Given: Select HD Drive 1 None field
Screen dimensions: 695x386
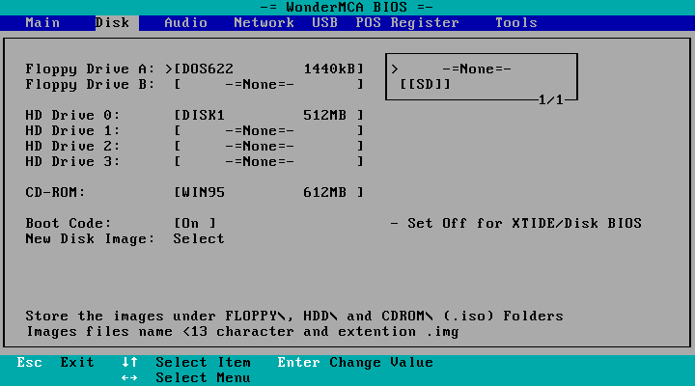Looking at the screenshot, I should click(x=268, y=130).
